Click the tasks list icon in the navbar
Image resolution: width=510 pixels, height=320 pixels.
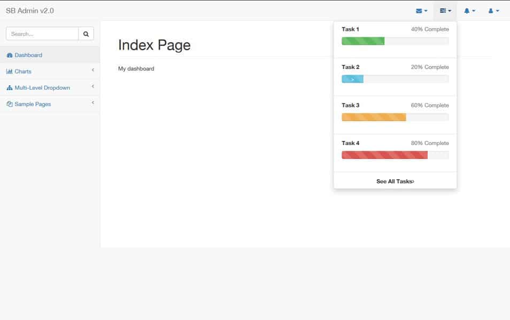(x=445, y=10)
